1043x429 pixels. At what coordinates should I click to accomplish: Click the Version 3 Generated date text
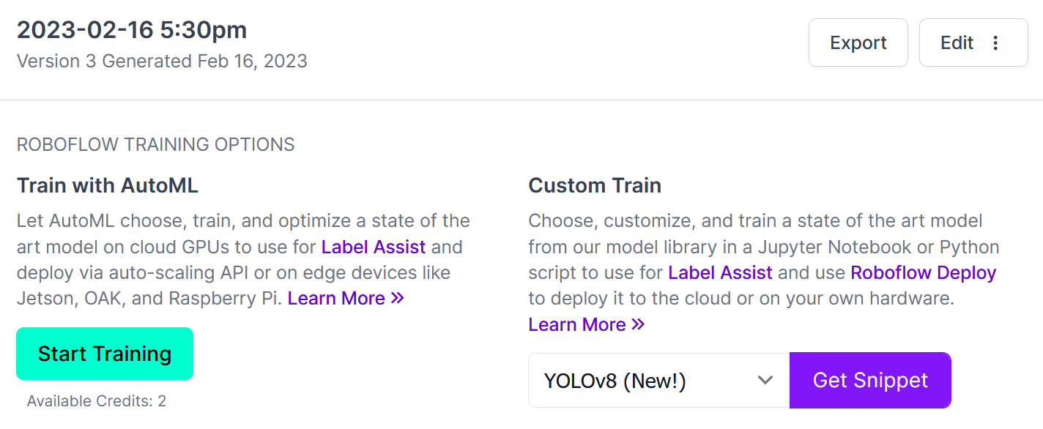pos(162,61)
